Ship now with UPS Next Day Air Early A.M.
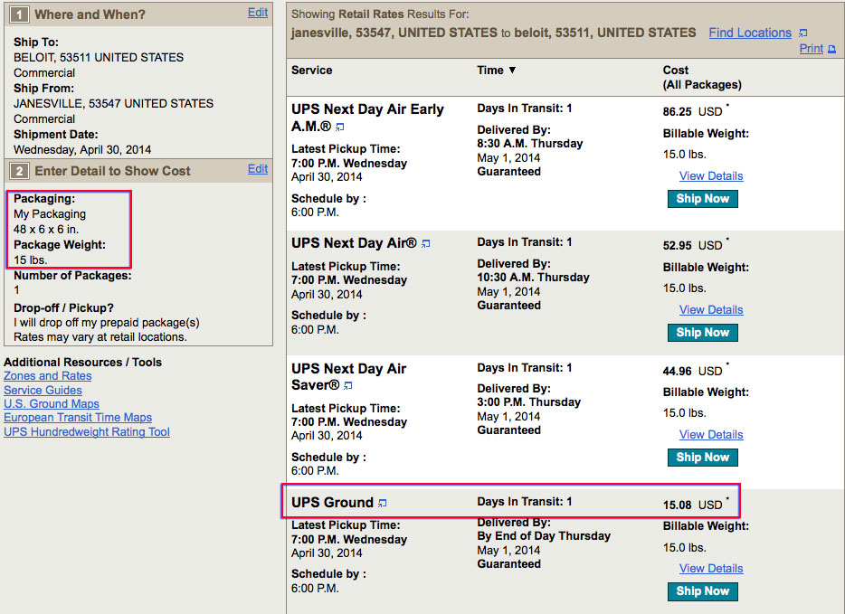845x614 pixels. coord(702,199)
